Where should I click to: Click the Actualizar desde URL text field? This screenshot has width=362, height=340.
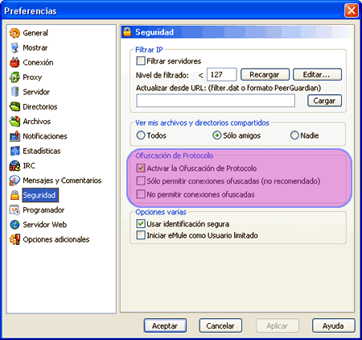point(216,101)
